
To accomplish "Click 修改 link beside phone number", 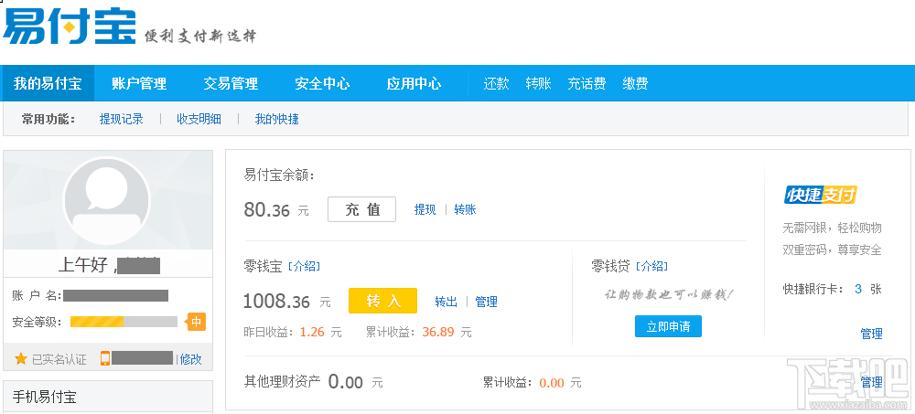I will pyautogui.click(x=191, y=359).
